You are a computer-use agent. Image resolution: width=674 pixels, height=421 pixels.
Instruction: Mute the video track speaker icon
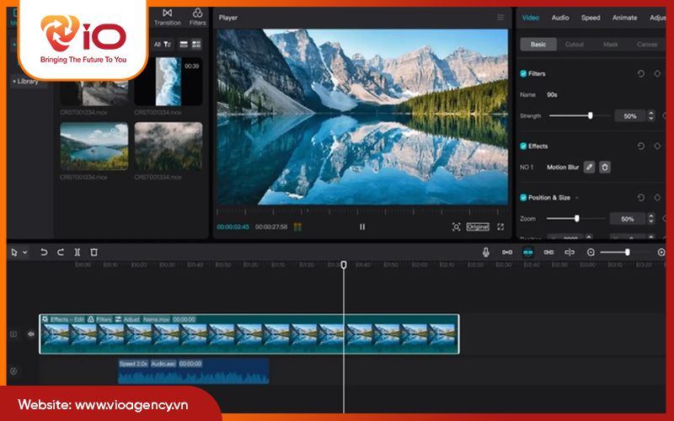pos(31,333)
